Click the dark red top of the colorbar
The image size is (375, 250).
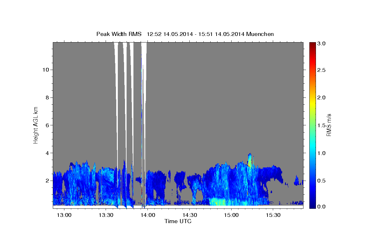(x=312, y=44)
